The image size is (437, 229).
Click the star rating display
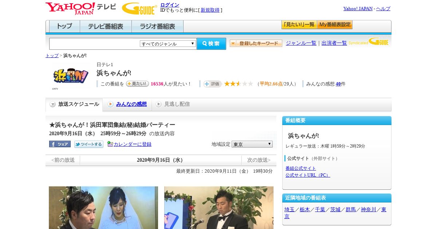point(239,84)
